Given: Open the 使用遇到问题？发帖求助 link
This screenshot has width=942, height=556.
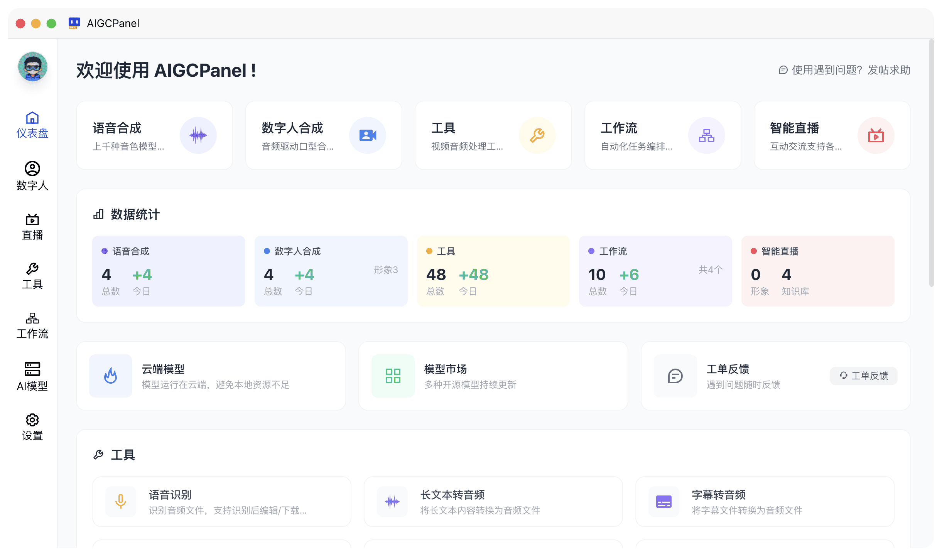Looking at the screenshot, I should pos(844,70).
